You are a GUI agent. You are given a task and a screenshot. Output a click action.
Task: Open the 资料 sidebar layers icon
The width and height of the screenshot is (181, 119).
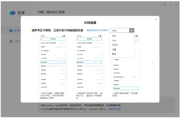pos(11,41)
